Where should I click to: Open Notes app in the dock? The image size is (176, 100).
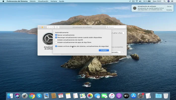[x=68, y=96]
